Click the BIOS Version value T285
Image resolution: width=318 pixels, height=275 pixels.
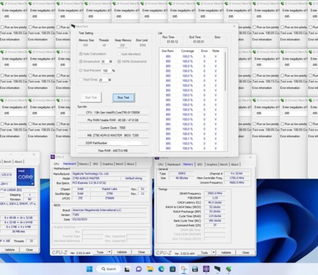(110, 215)
